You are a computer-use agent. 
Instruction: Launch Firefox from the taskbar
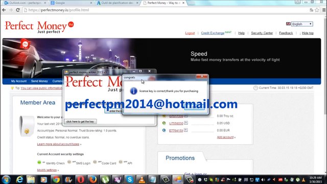click(x=93, y=179)
